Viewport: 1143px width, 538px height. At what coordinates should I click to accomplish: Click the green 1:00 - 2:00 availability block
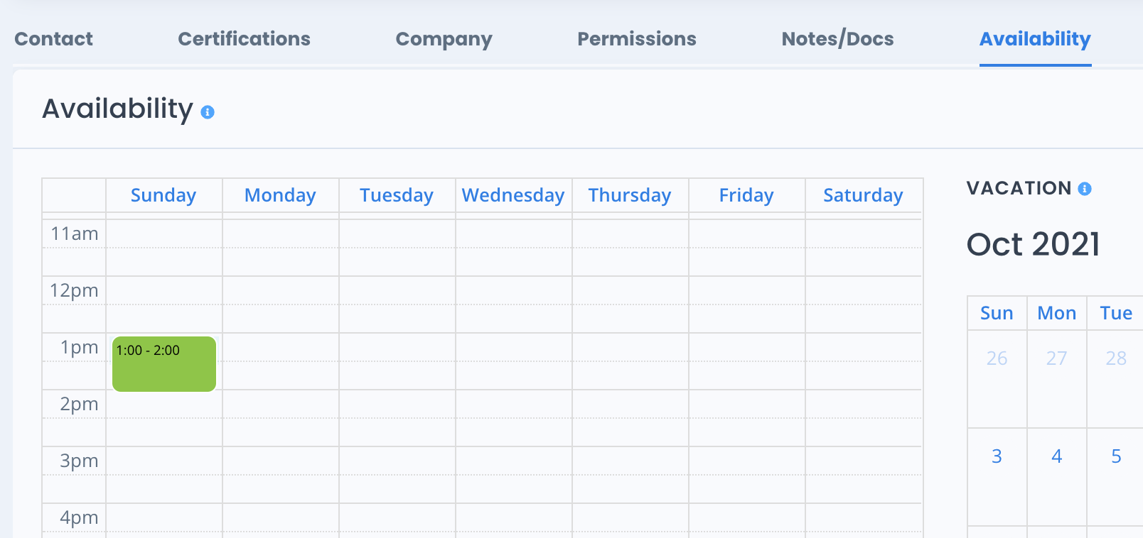[164, 365]
